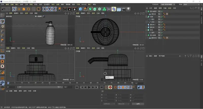Click the timeline preview range slider bar
This screenshot has height=109, width=203.
coord(40,87)
